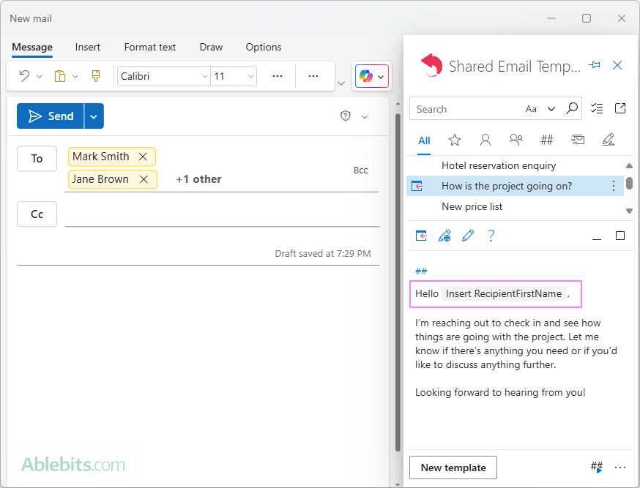Select the All templates tab
The image size is (640, 488).
[x=424, y=141]
